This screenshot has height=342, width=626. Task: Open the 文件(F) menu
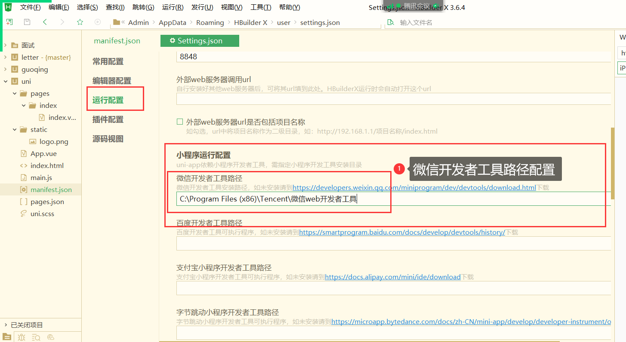coord(30,7)
